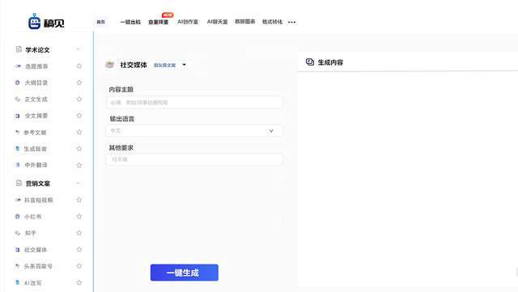Viewport: 518px width, 292px height.
Task: Go to the 一键出稿 tab
Action: pyautogui.click(x=130, y=22)
